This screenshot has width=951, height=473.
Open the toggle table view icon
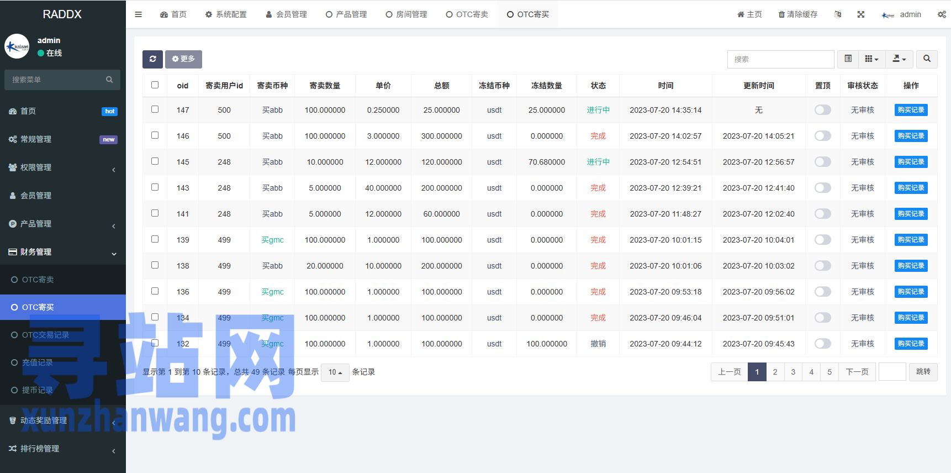pyautogui.click(x=848, y=59)
